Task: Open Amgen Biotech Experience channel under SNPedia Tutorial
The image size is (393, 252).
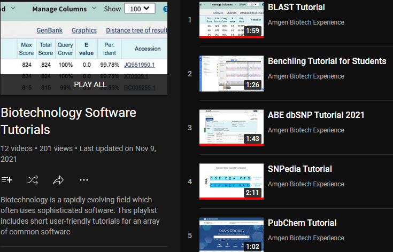Action: (306, 184)
